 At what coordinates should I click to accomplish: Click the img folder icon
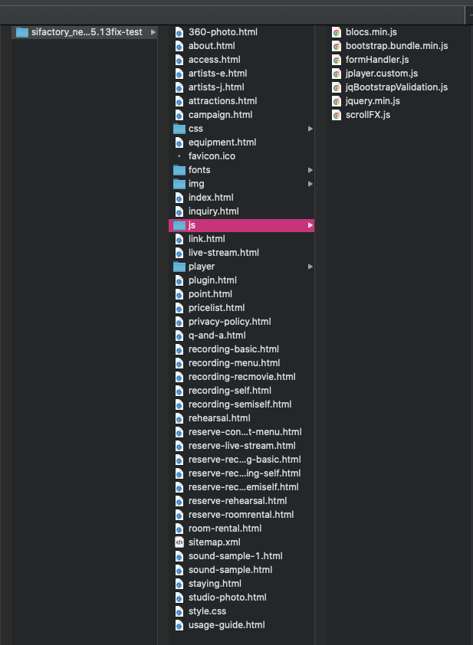[179, 184]
